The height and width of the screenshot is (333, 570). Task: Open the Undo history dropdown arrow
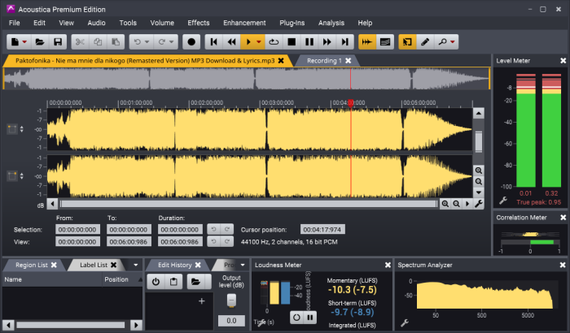[x=147, y=42]
